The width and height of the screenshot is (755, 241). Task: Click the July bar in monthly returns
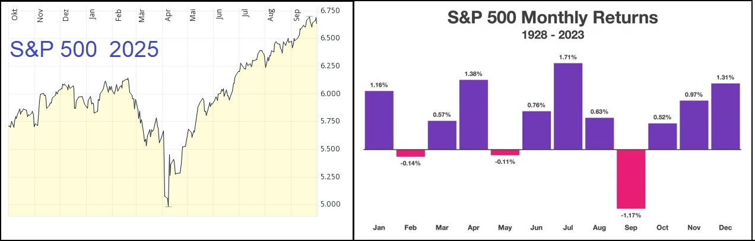tap(568, 106)
